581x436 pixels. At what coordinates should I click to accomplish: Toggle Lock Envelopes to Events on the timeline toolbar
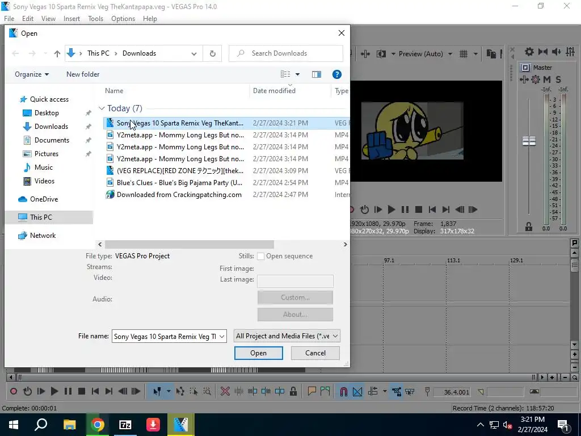click(x=397, y=391)
